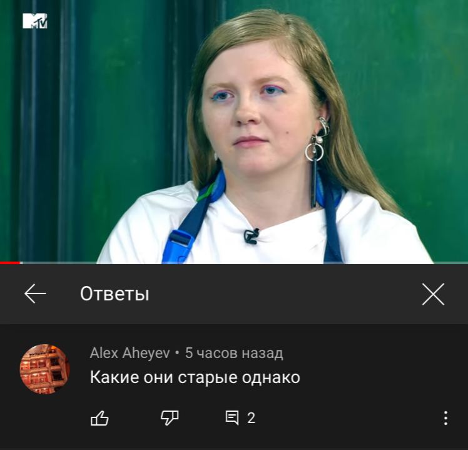
Task: Open Alex Aheyev's round profile avatar
Action: point(45,369)
